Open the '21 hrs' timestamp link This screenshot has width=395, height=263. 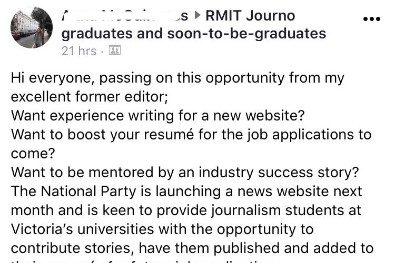79,51
